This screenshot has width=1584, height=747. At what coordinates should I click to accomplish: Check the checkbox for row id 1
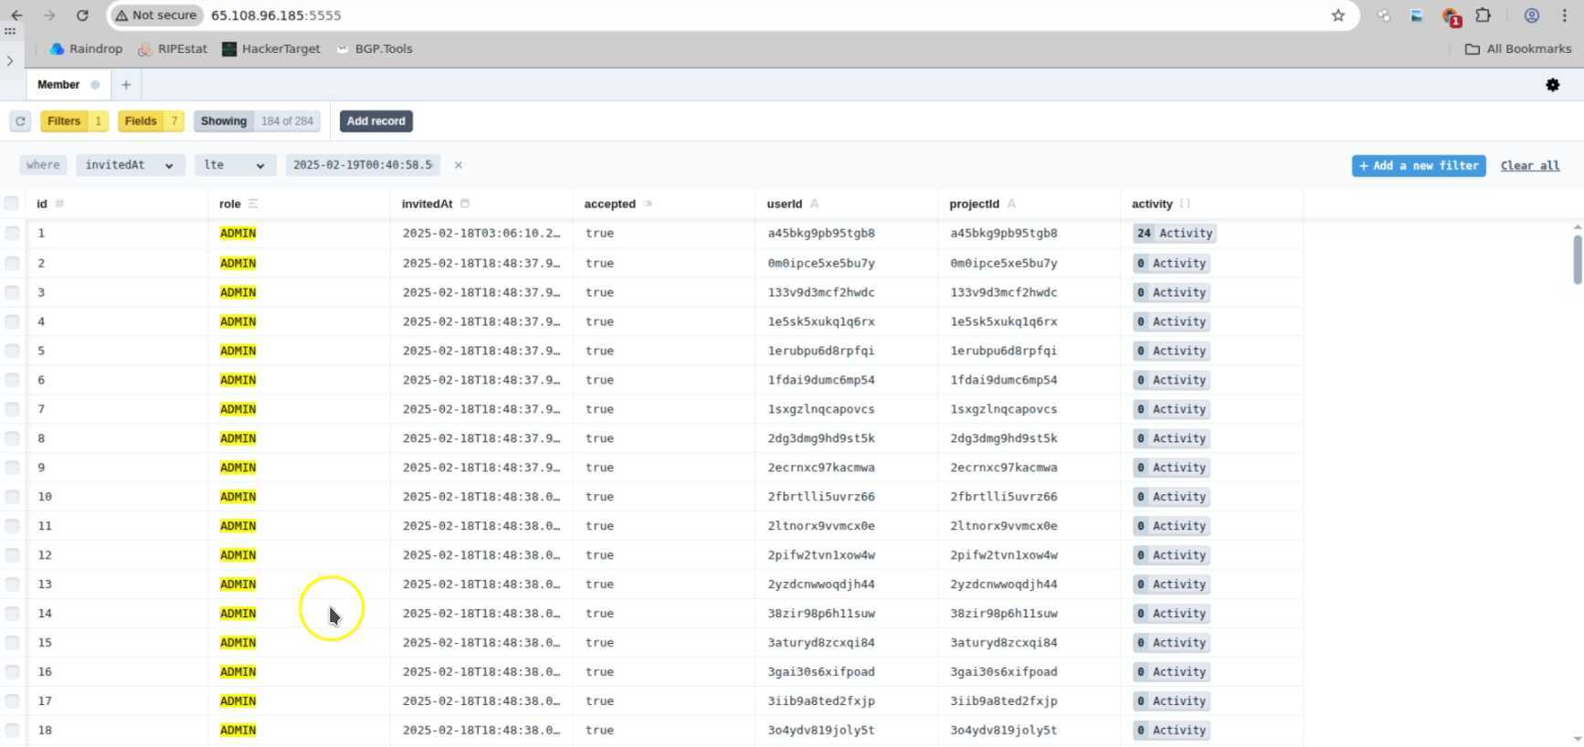click(12, 233)
